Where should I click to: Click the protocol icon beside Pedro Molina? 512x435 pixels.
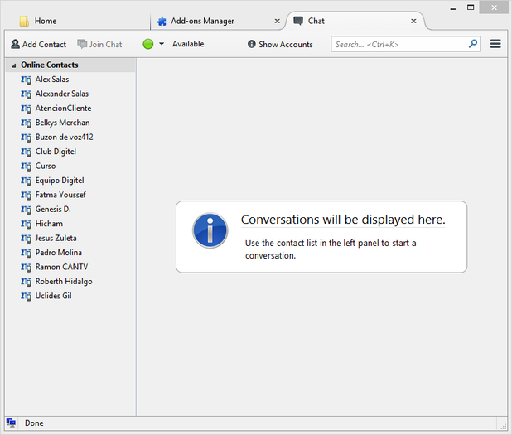(26, 253)
